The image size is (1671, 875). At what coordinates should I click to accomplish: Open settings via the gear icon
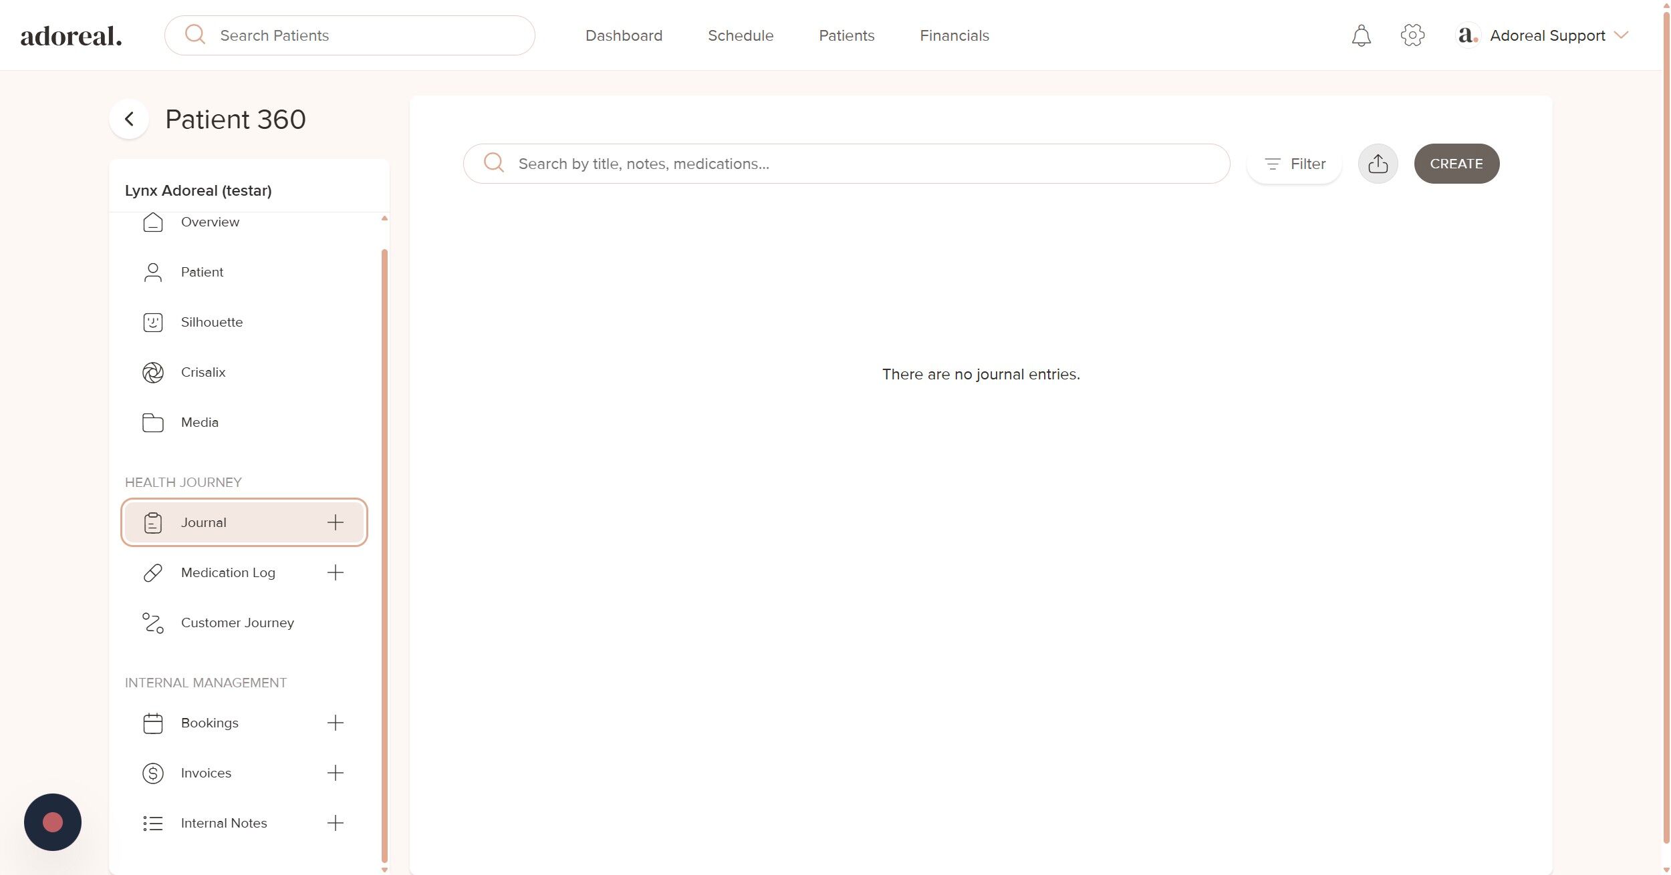pos(1412,35)
